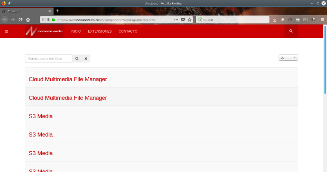Reload the current page
327x172 pixels.
(20, 20)
